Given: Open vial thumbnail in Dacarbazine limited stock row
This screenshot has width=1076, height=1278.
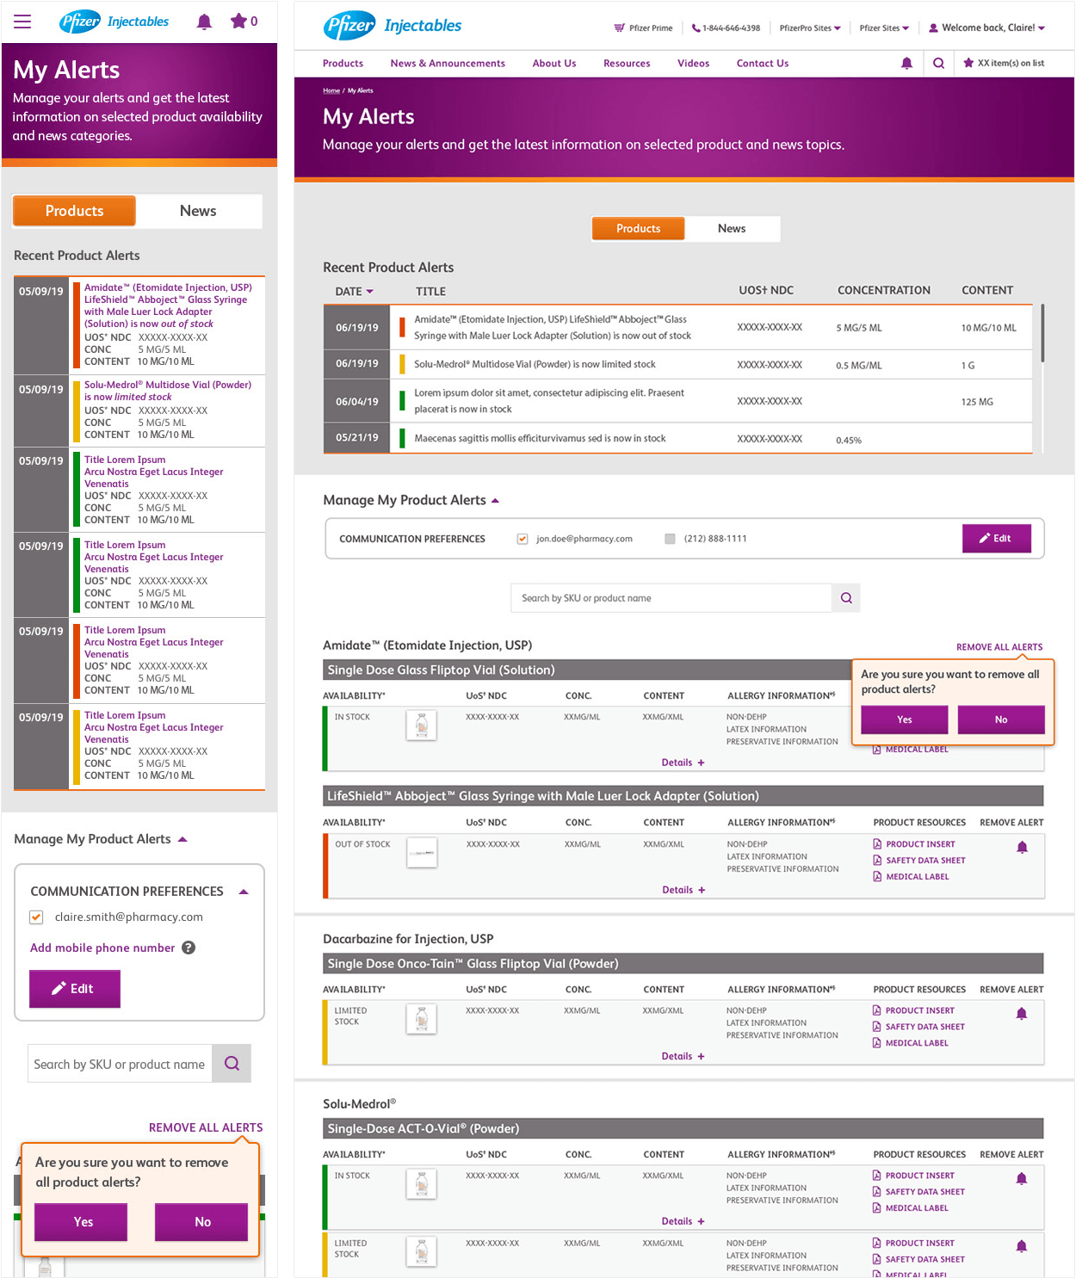Looking at the screenshot, I should [421, 1019].
